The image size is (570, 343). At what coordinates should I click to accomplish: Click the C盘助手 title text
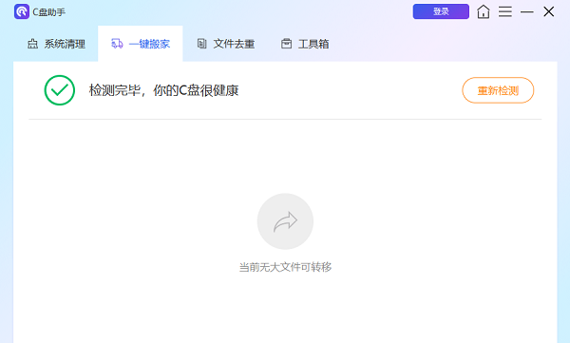(49, 12)
